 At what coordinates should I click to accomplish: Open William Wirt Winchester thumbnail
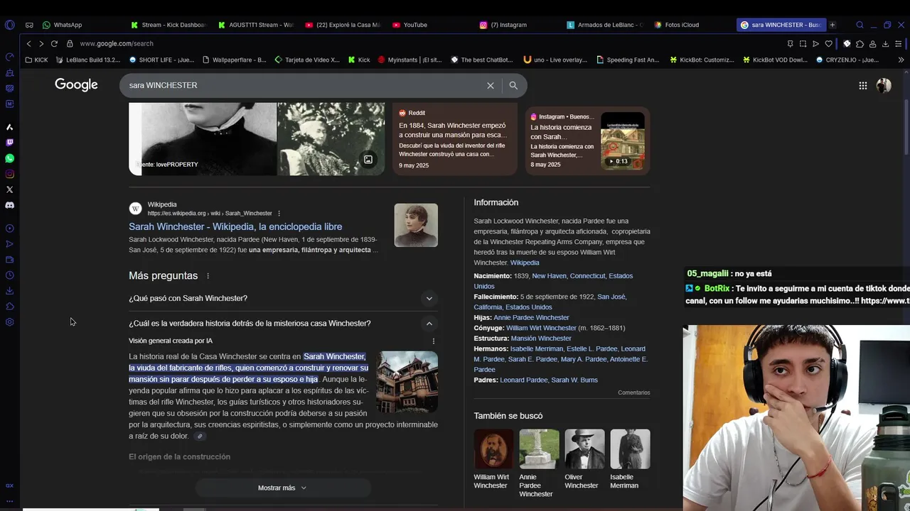493,449
